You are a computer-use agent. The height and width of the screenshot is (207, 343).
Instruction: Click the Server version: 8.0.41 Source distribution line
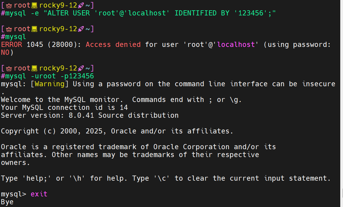click(x=90, y=116)
